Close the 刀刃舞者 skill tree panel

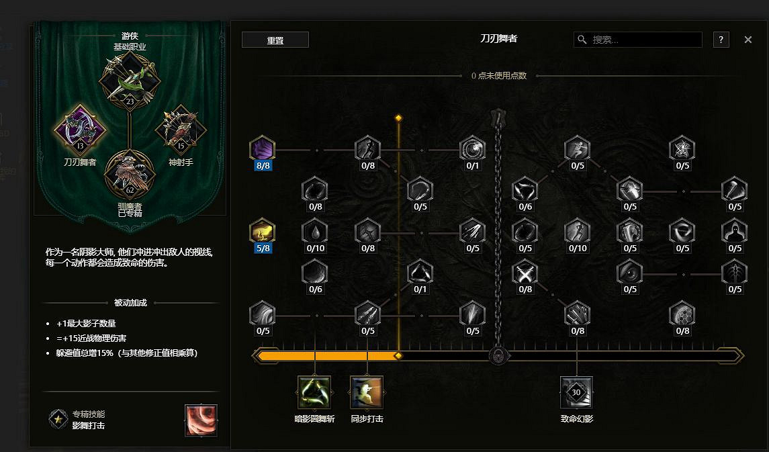[748, 40]
